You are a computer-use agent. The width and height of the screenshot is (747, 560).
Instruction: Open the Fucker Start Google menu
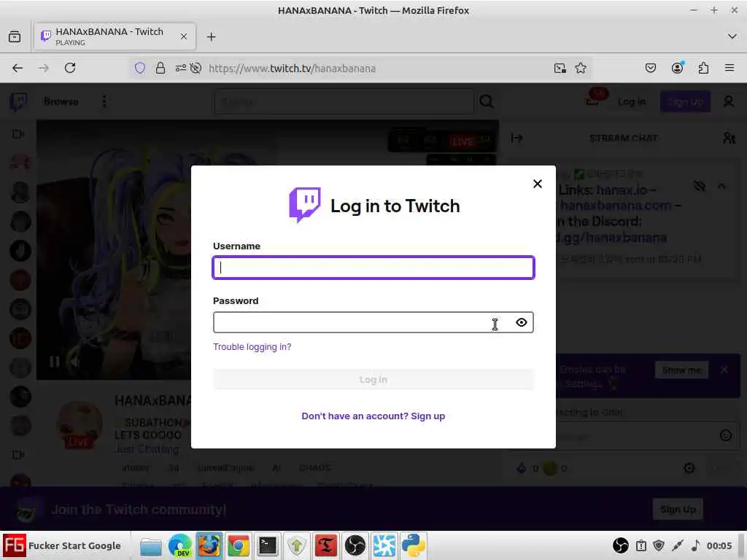tap(62, 545)
